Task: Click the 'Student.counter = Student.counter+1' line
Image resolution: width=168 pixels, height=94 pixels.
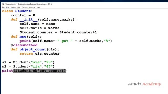Action: click(58, 32)
